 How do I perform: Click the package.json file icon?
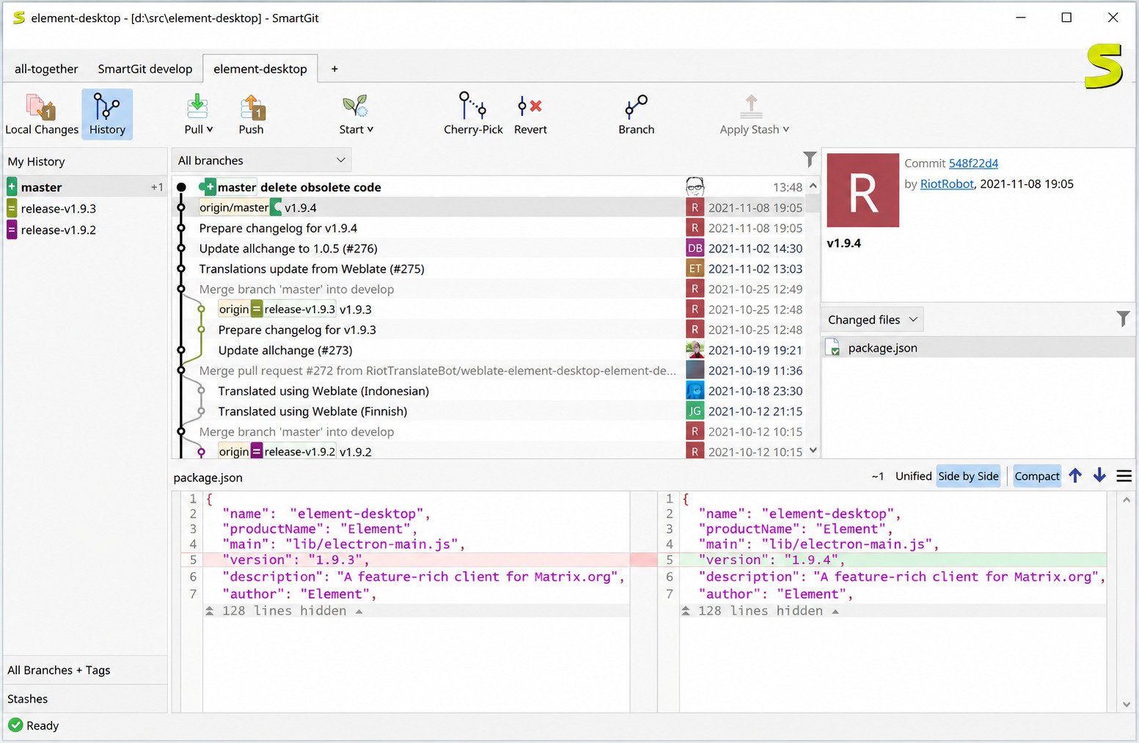click(x=833, y=348)
